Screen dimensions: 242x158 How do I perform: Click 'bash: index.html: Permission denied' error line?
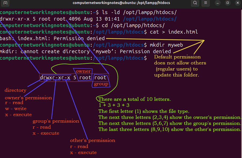coord(52,38)
